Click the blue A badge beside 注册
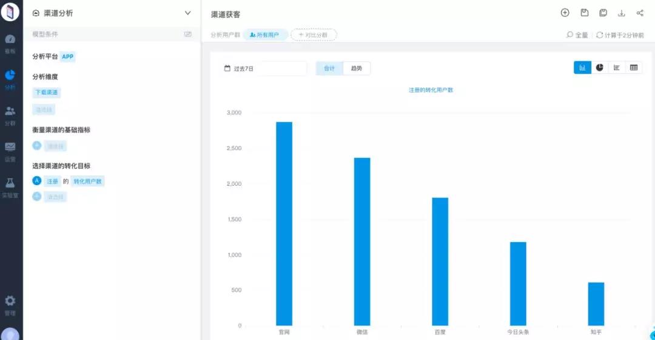This screenshot has width=655, height=340. (x=37, y=181)
